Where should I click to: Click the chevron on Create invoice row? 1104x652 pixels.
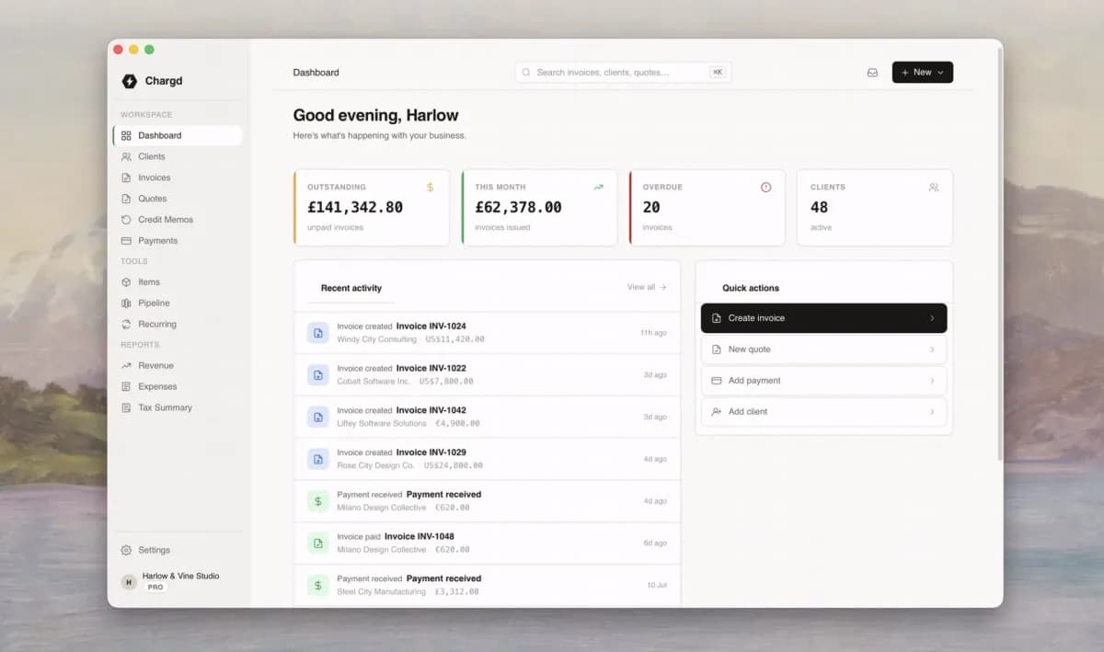(932, 318)
